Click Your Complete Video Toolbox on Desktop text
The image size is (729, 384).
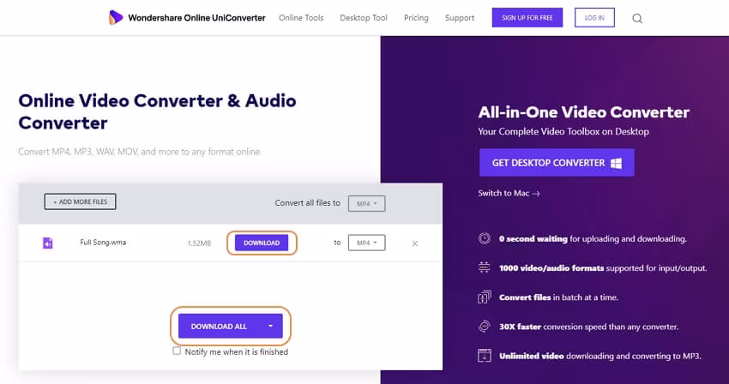563,131
